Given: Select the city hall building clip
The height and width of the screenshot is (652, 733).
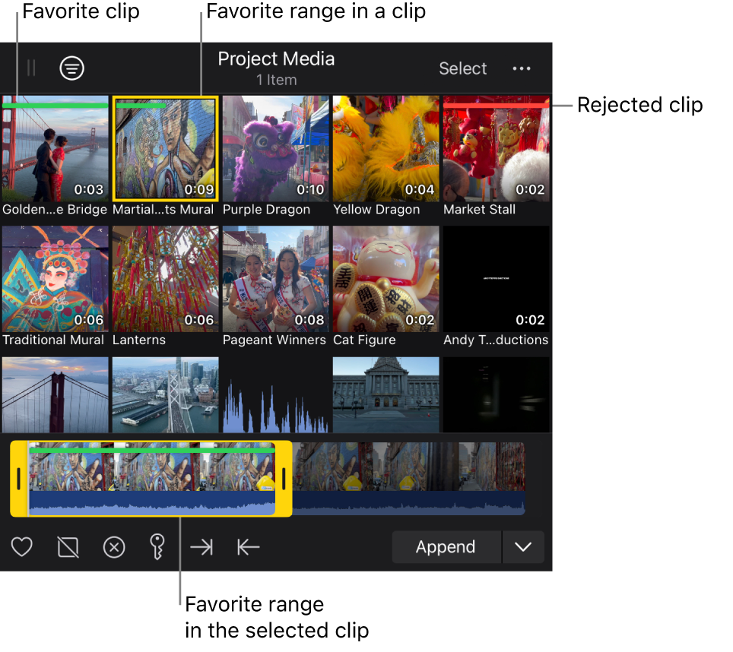Looking at the screenshot, I should pos(386,394).
